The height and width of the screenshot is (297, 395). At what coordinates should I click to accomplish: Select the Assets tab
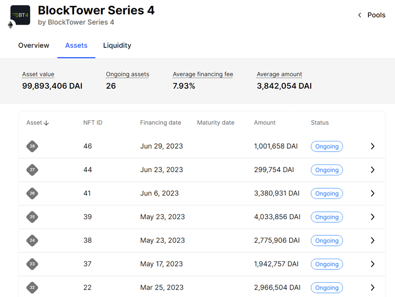(x=76, y=45)
